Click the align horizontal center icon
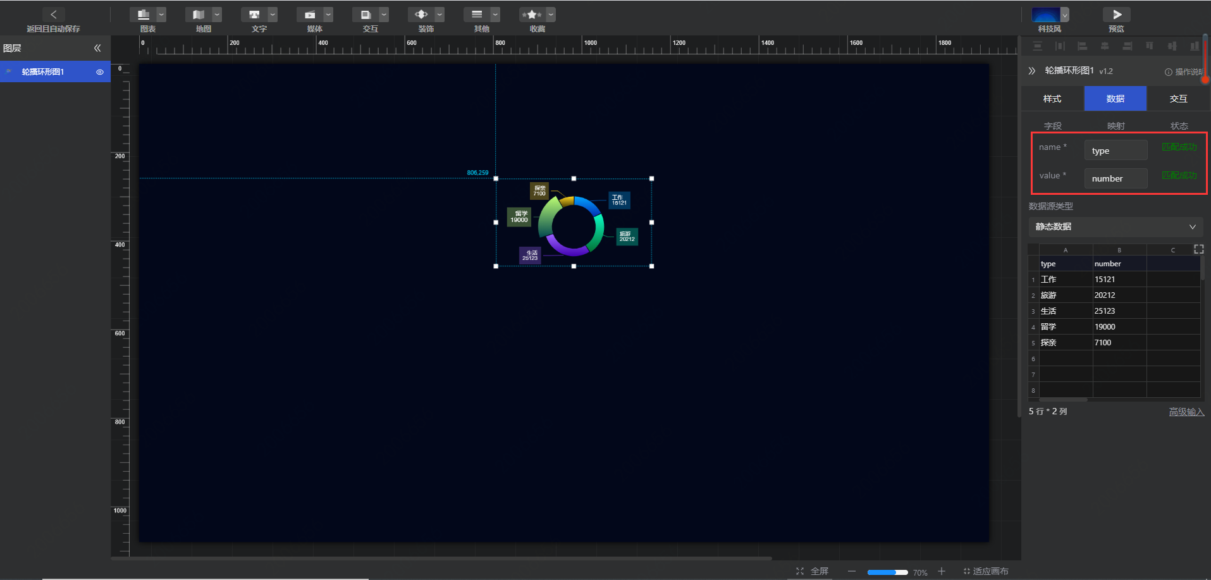The height and width of the screenshot is (580, 1211). tap(1105, 46)
